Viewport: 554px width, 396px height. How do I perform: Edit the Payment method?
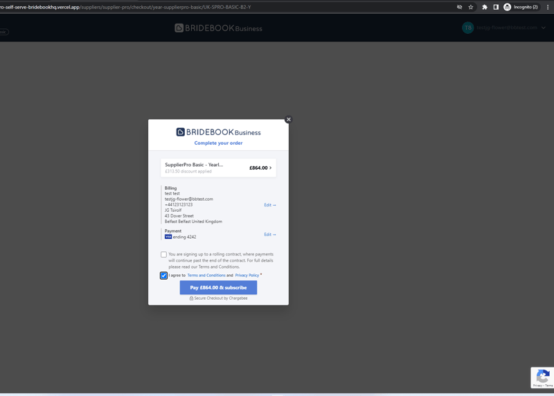269,235
